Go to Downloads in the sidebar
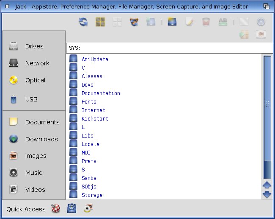275x219 pixels. tap(33, 139)
